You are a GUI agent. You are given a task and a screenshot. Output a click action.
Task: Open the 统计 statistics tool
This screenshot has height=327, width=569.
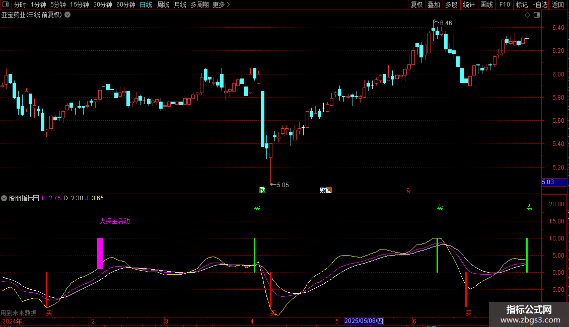(469, 5)
